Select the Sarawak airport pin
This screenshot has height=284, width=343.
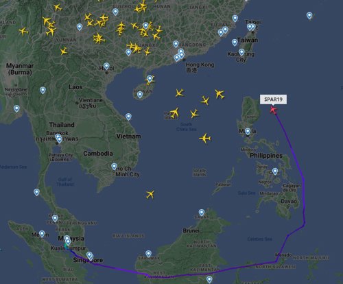(148, 254)
